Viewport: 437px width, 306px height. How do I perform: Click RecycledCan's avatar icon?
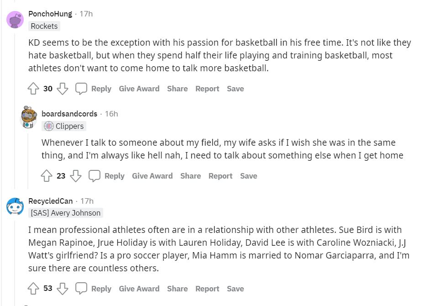click(15, 206)
